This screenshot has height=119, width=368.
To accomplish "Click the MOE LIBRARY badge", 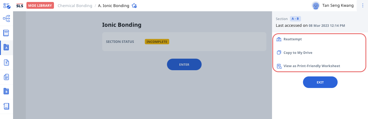I will coord(40,6).
